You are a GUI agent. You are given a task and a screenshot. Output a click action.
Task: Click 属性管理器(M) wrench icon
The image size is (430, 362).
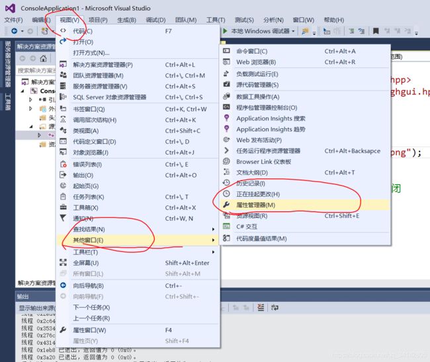(226, 205)
